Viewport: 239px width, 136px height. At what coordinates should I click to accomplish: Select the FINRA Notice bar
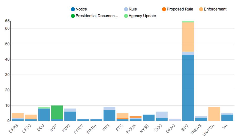96,120
